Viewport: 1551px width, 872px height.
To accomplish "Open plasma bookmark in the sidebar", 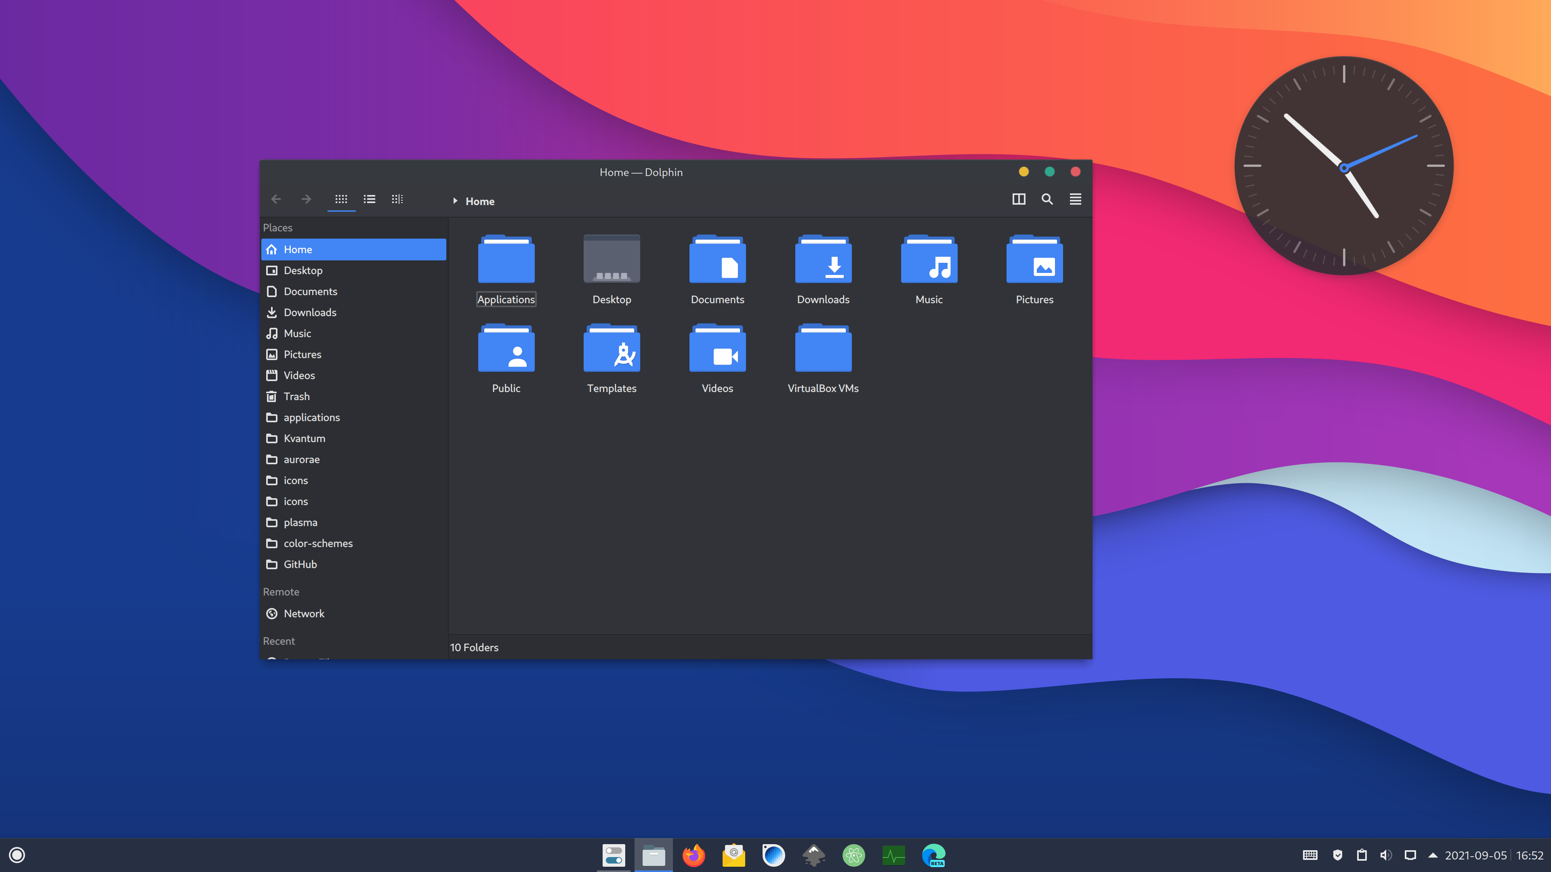I will (354, 522).
